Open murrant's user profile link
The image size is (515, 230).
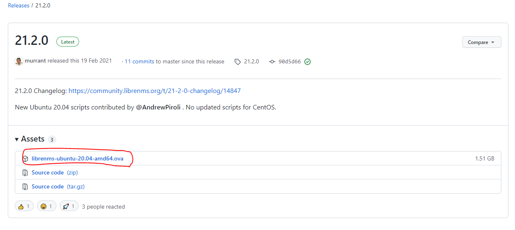[35, 61]
